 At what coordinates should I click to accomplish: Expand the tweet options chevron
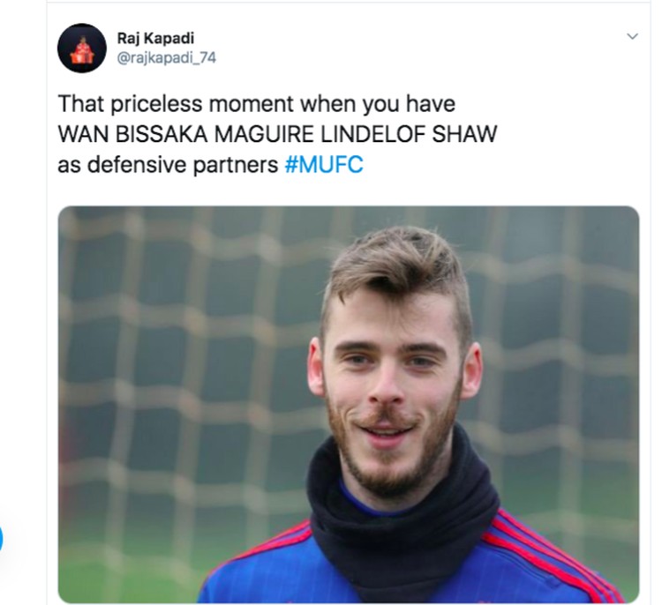click(x=632, y=36)
